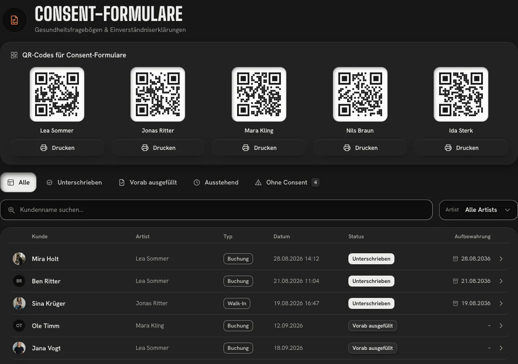Image resolution: width=518 pixels, height=364 pixels.
Task: Open Ida Sterk's QR code
Action: click(x=461, y=94)
